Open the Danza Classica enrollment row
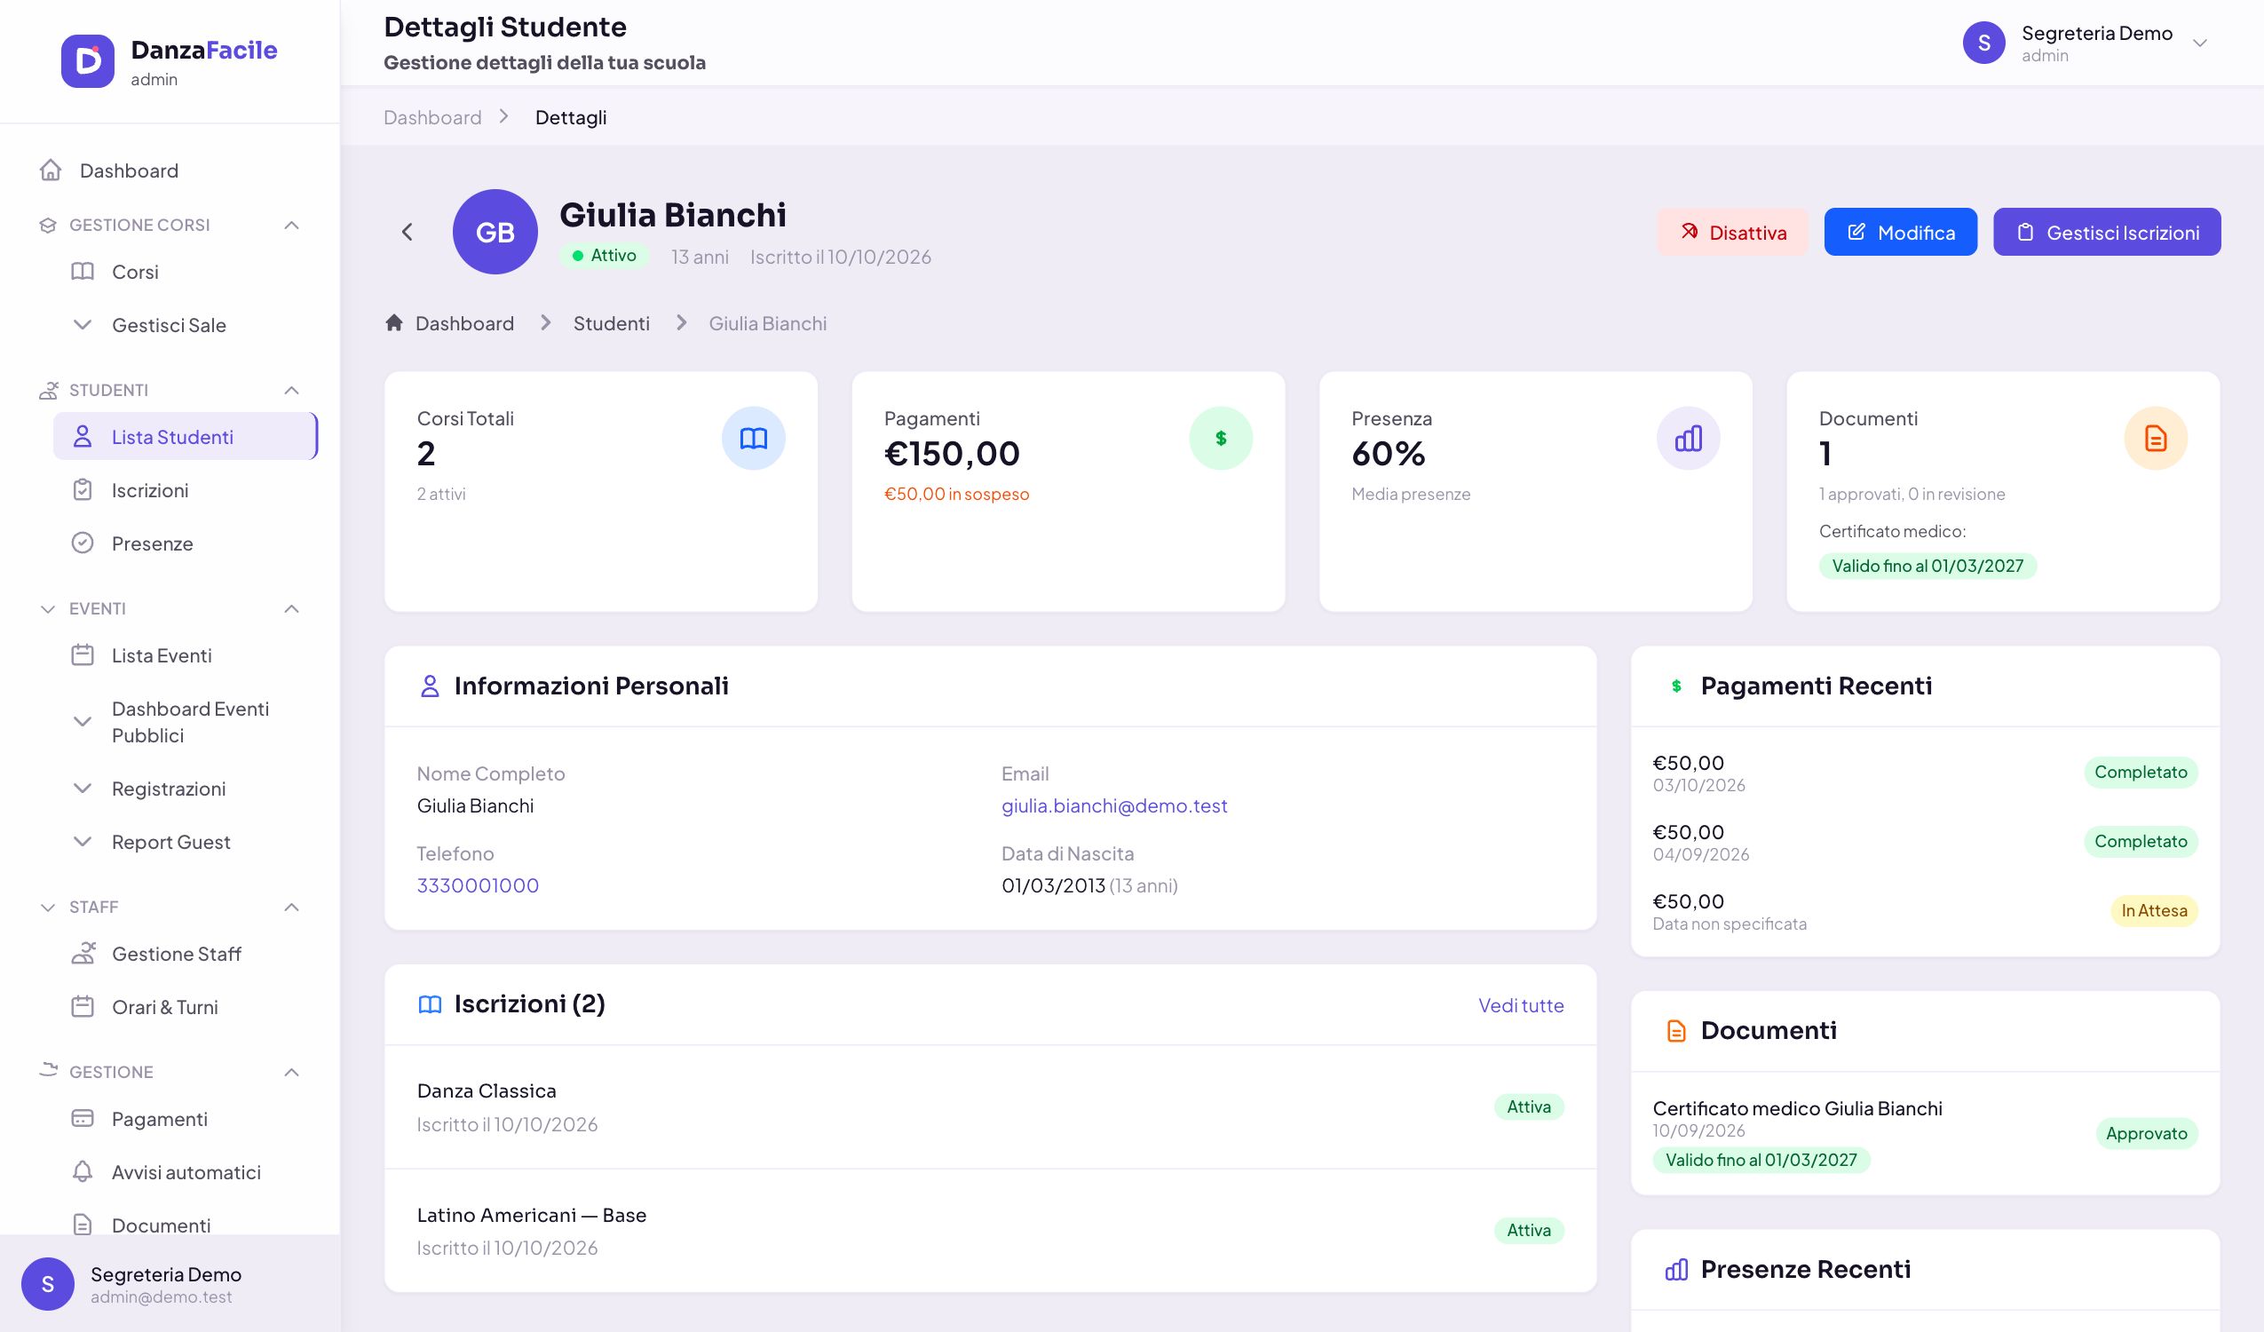This screenshot has height=1332, width=2264. [x=990, y=1106]
